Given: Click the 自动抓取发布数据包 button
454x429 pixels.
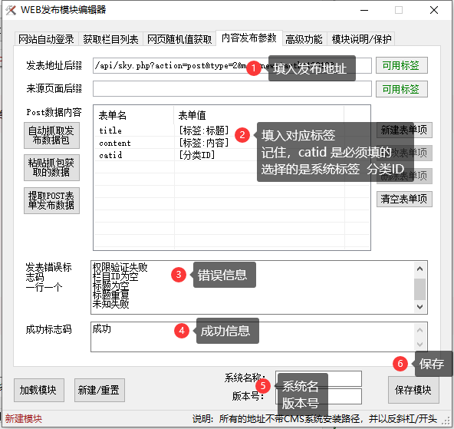Looking at the screenshot, I should point(51,135).
